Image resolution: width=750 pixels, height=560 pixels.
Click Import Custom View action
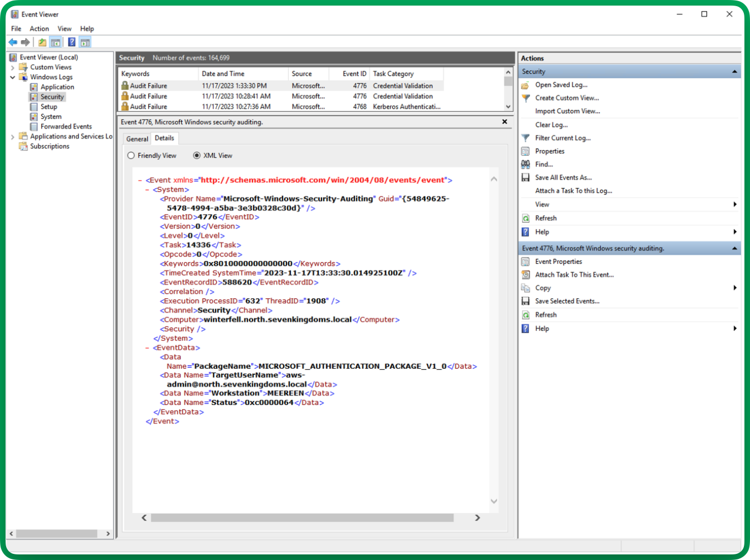pyautogui.click(x=568, y=112)
